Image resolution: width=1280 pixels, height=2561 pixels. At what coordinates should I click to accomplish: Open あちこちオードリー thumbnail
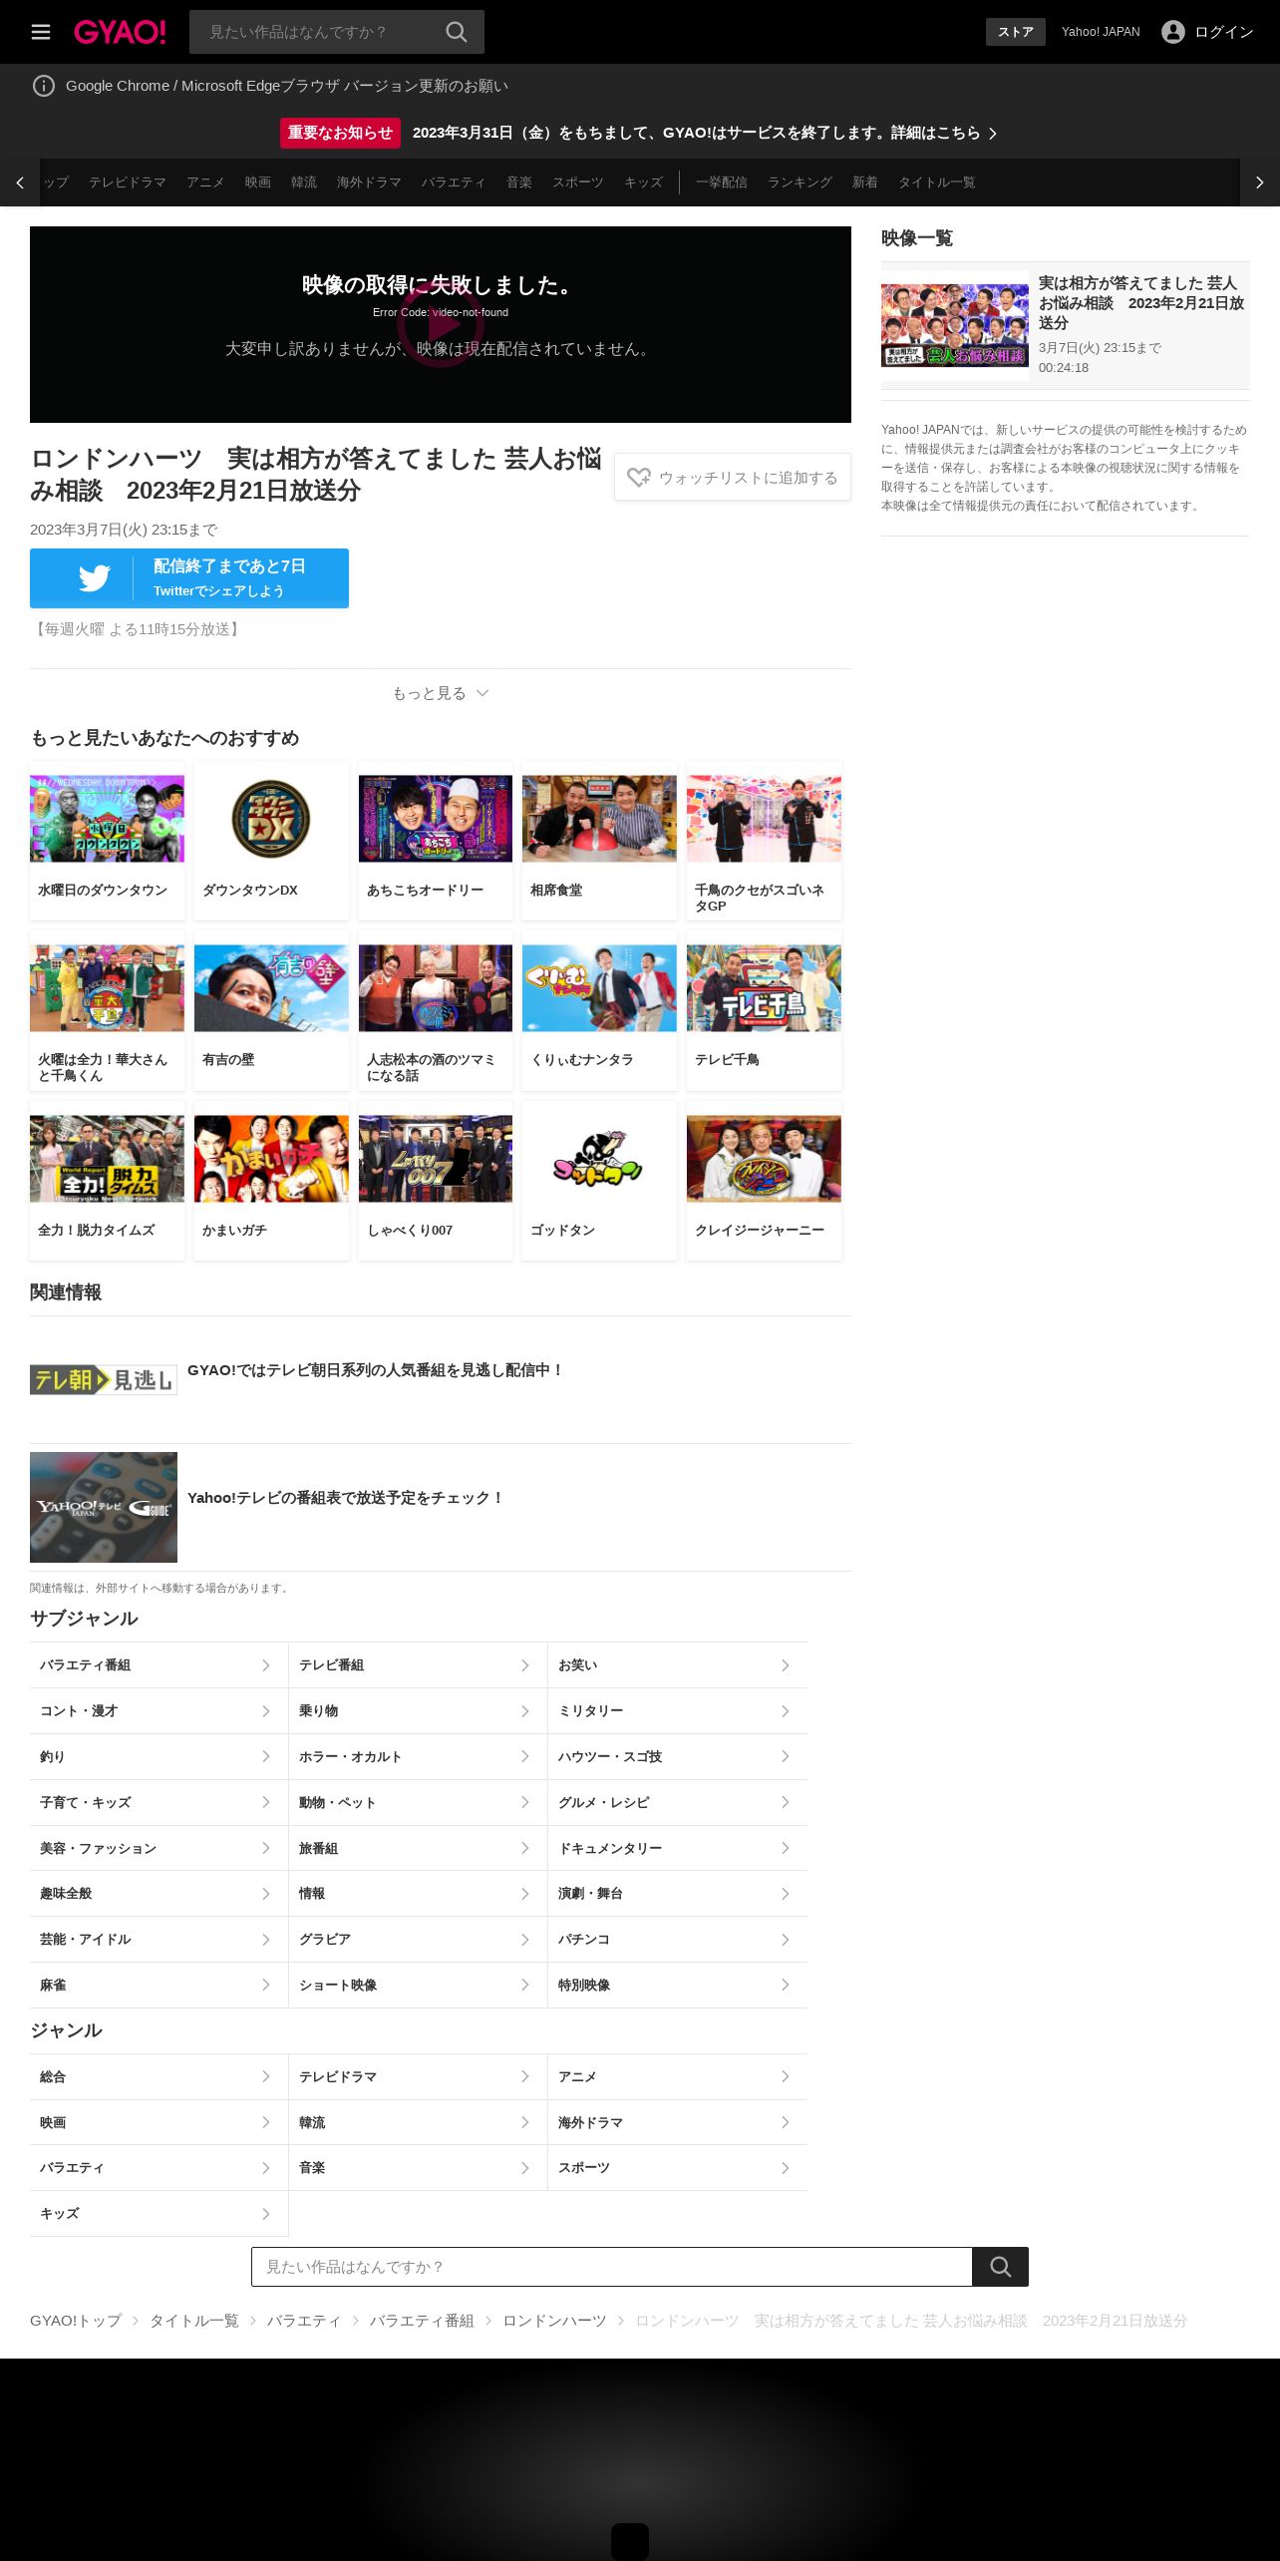pyautogui.click(x=436, y=819)
